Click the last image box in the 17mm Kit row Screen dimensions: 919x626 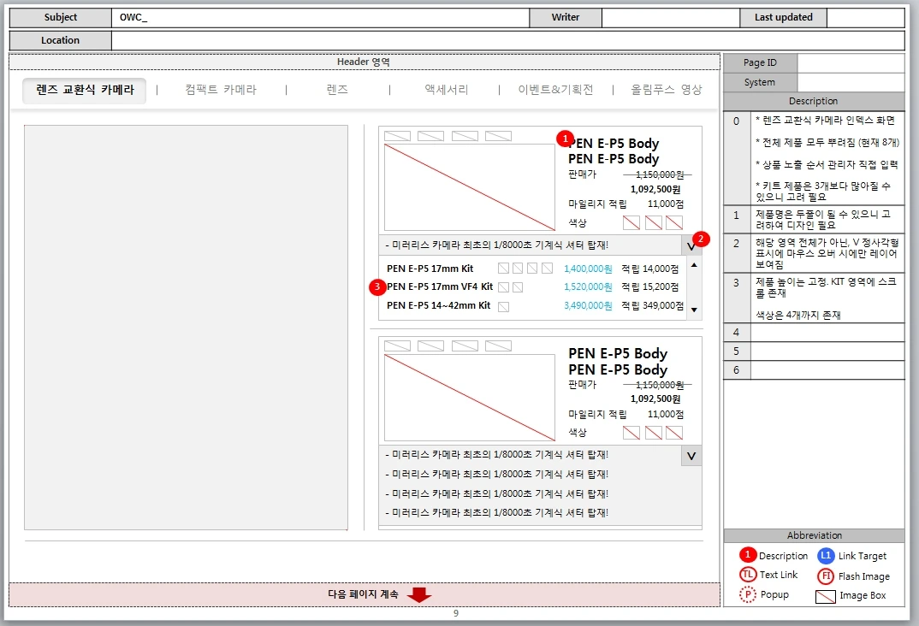[547, 269]
